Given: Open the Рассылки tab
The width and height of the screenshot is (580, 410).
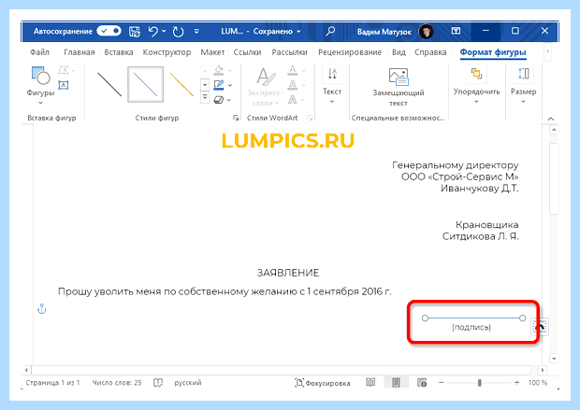Looking at the screenshot, I should pos(289,52).
